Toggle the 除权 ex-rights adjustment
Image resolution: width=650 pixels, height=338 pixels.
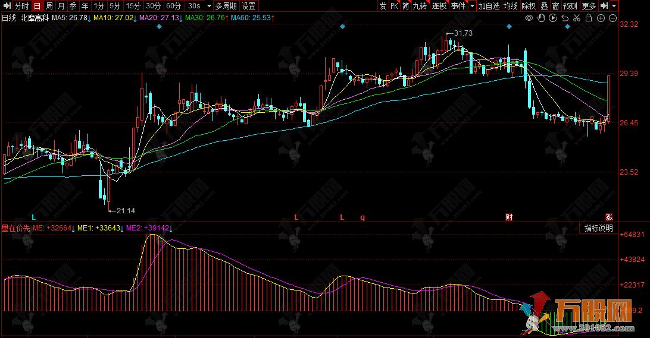(x=528, y=6)
